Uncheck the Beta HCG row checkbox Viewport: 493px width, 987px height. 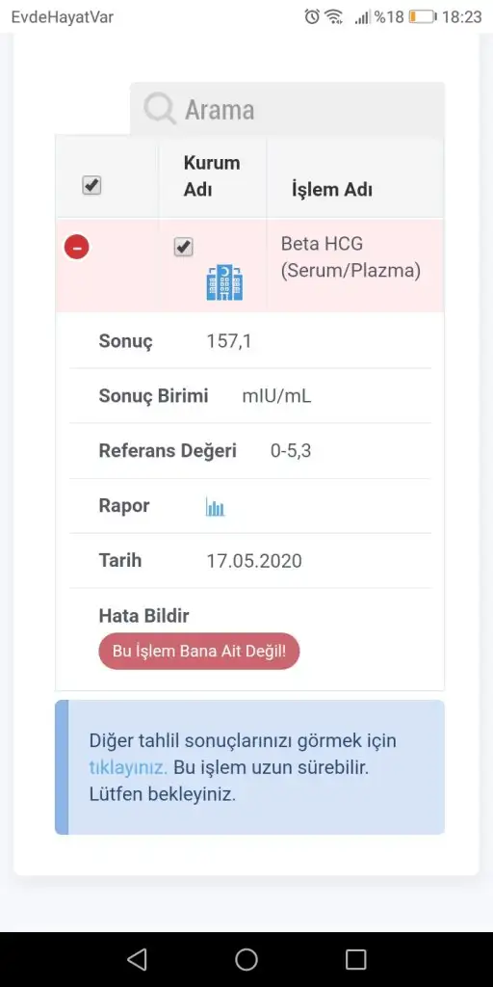click(x=184, y=247)
